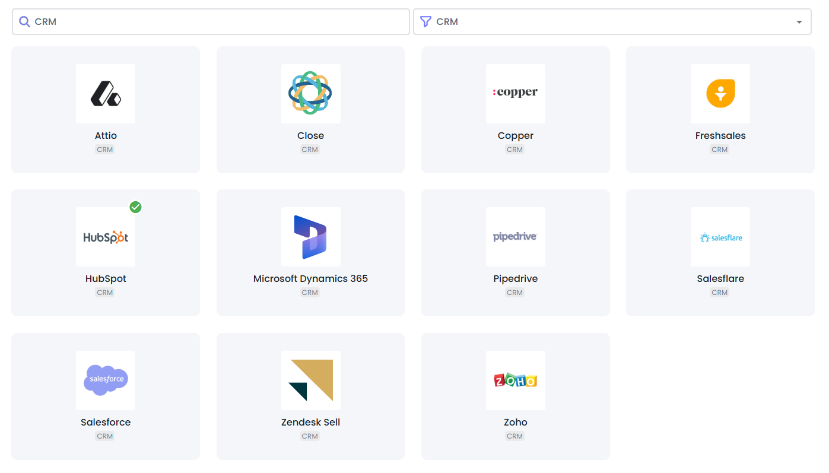Click the CRM tag under Close
The image size is (829, 473).
(x=310, y=150)
